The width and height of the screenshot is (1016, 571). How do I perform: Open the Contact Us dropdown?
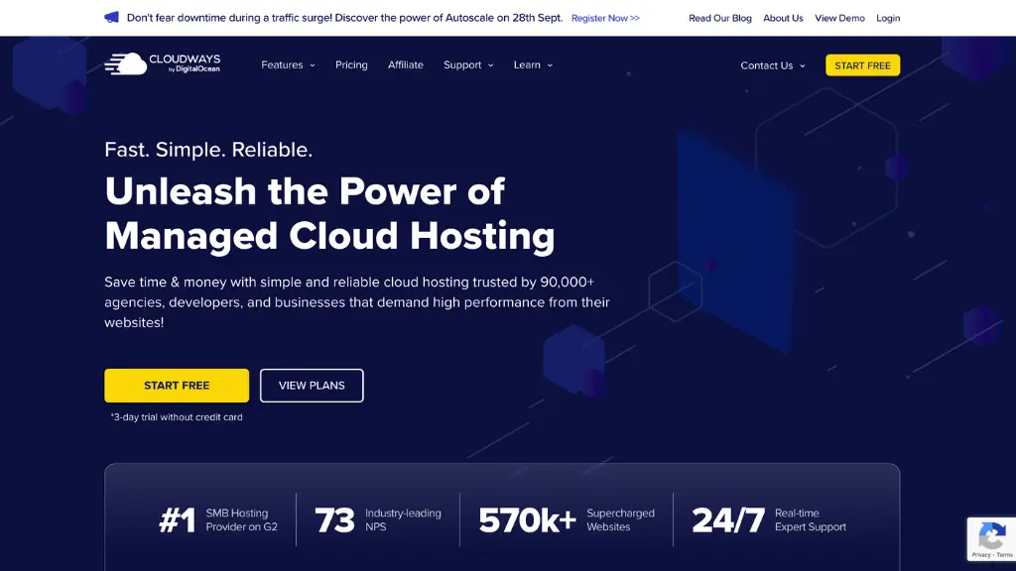(773, 65)
